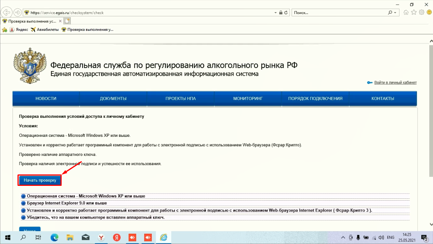Click the Поиск search field
433x244 pixels.
click(340, 13)
